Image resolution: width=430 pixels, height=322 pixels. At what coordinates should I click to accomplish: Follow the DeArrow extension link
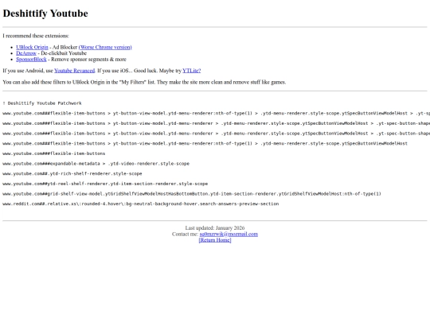coord(26,53)
